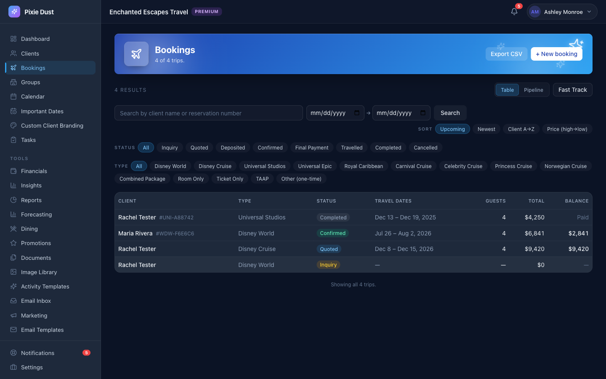
Task: Open Notifications in the sidebar
Action: click(50, 353)
